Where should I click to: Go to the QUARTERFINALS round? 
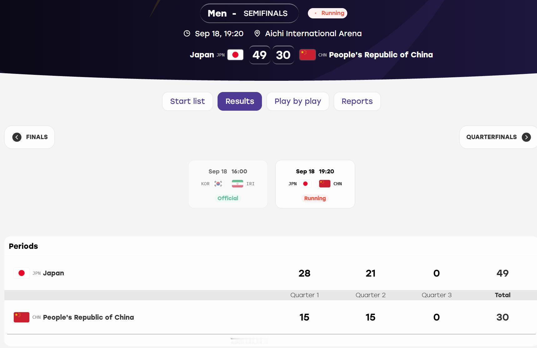point(498,137)
